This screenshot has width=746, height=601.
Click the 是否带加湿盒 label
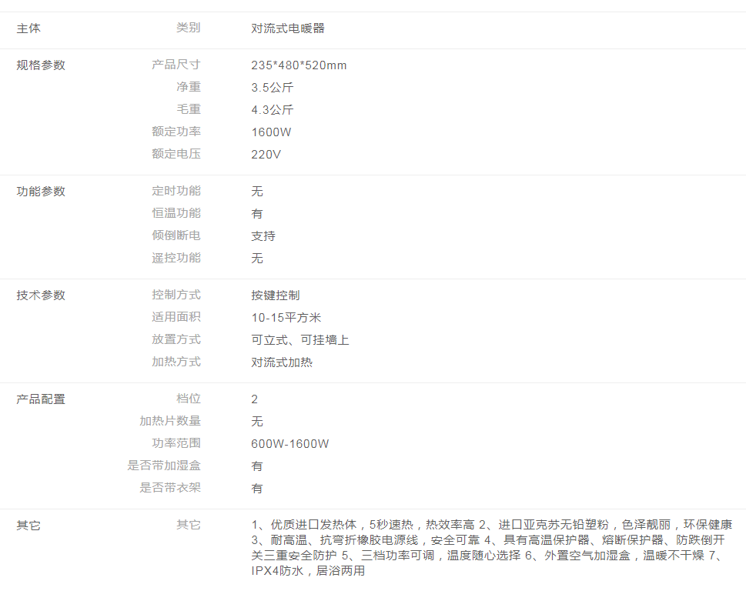164,466
